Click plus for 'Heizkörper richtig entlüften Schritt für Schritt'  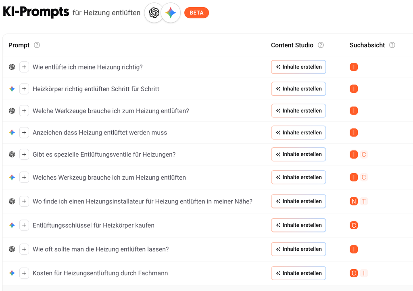tap(24, 89)
